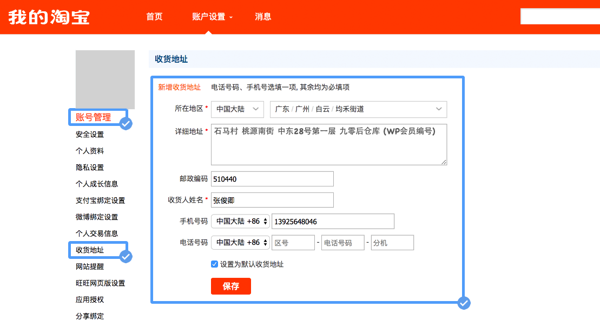The image size is (600, 327).
Task: Expand the 广东/广州/白云/均禾街道 district selector
Action: click(358, 109)
